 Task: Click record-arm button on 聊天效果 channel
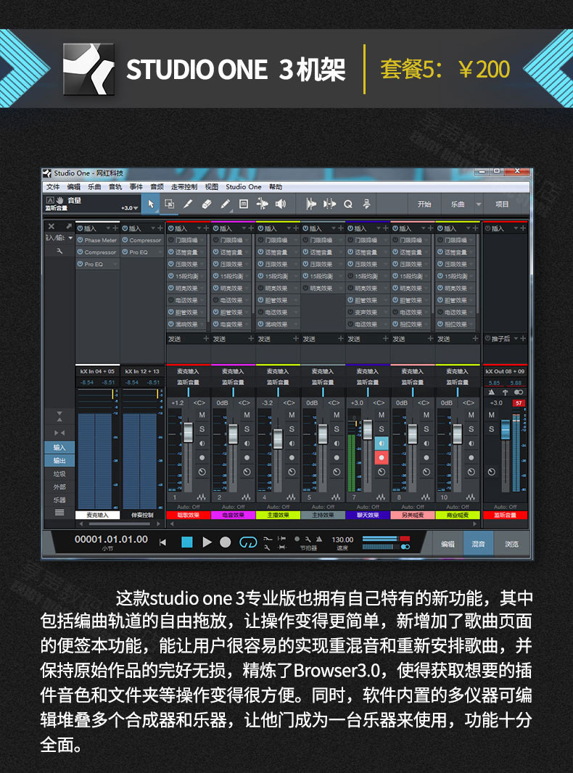point(382,458)
